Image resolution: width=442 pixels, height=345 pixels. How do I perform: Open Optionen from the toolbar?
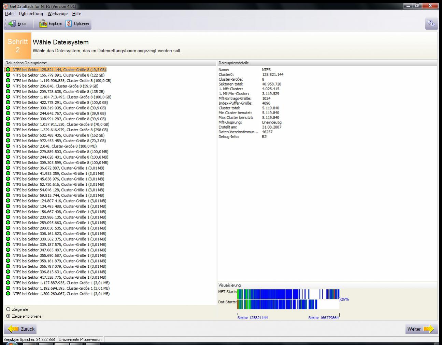(x=77, y=24)
